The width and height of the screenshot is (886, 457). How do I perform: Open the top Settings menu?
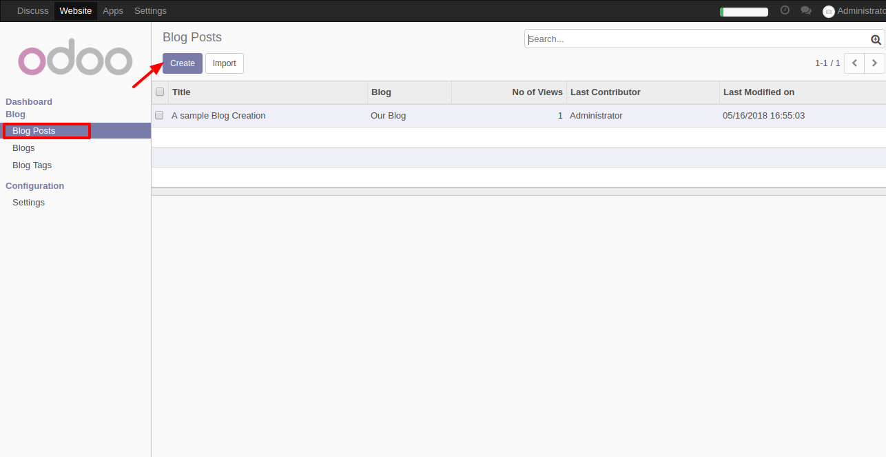[x=150, y=10]
